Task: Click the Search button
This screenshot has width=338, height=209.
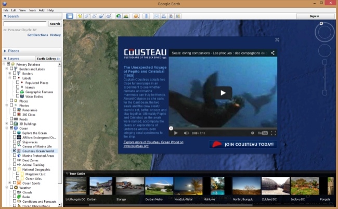Action: (55, 24)
